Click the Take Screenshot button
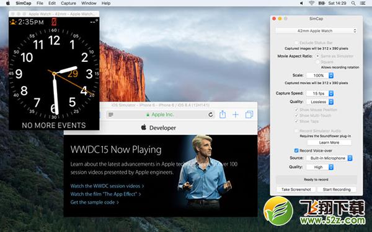The height and width of the screenshot is (232, 372). (x=296, y=189)
